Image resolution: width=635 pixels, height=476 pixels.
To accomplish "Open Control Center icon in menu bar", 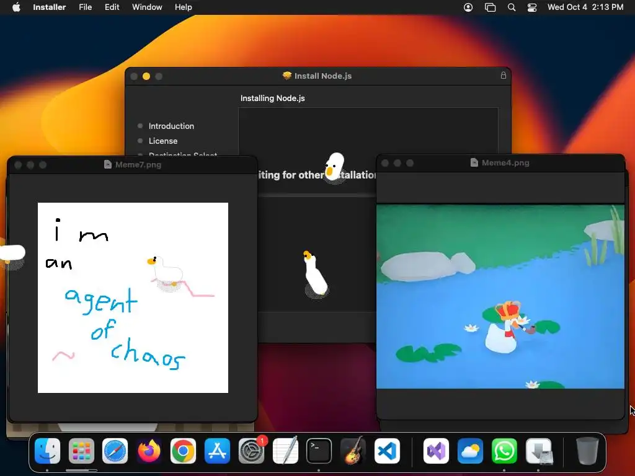I will [x=531, y=7].
